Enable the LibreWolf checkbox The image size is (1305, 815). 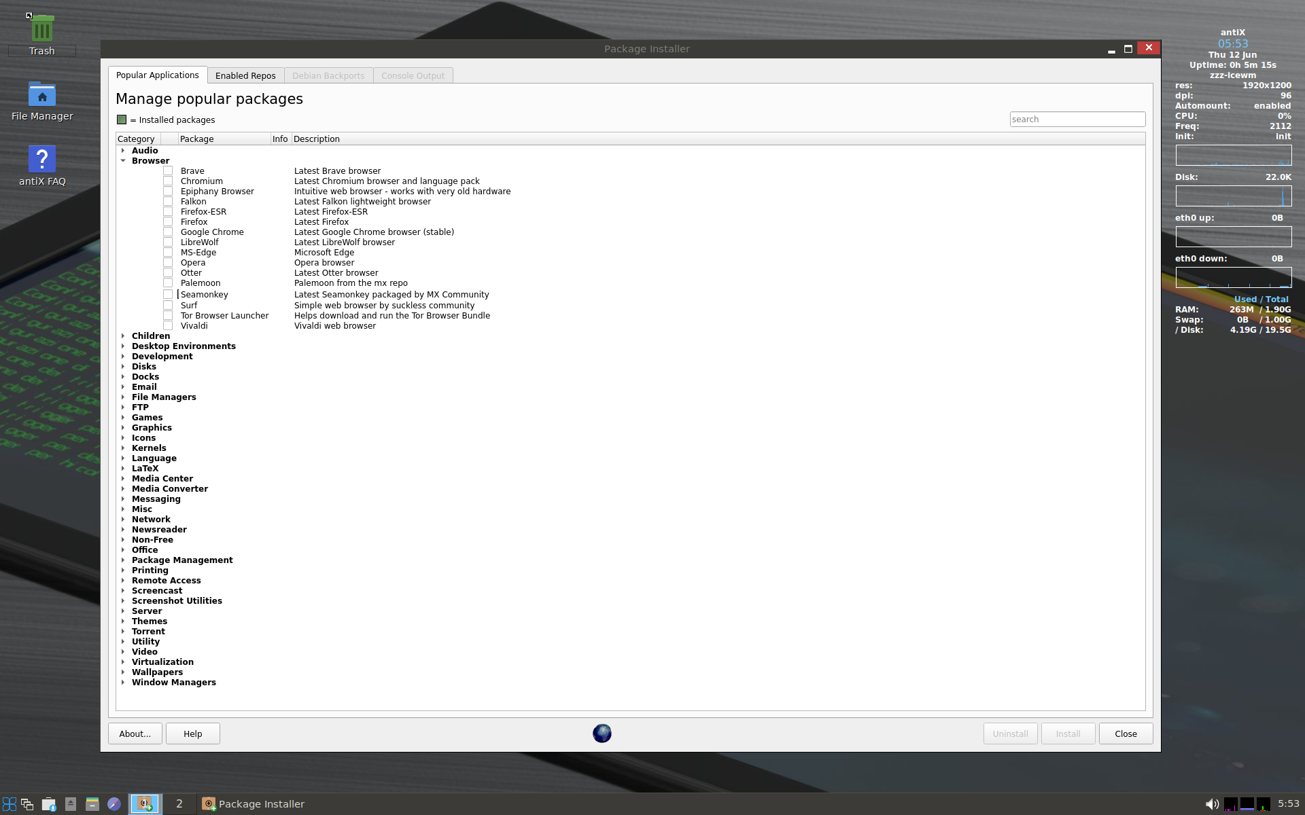pos(168,242)
